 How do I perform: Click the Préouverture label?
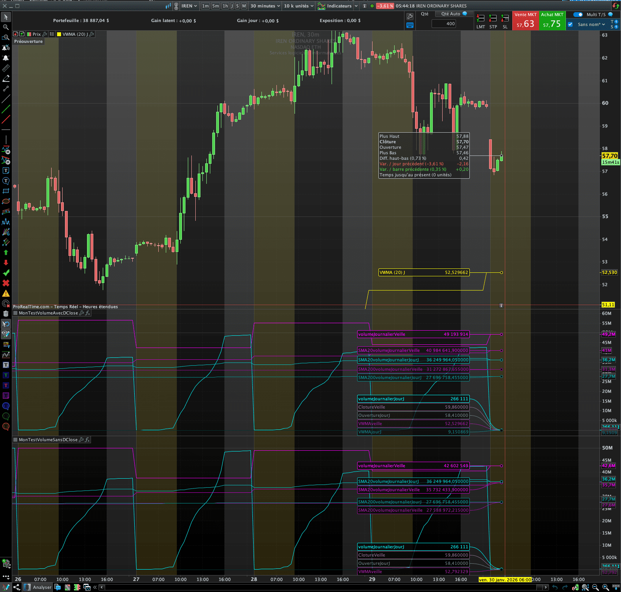[28, 41]
